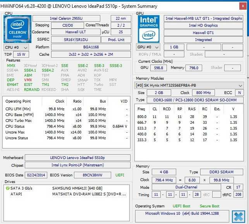Viewport: 249px width, 224px height.
Task: Click the blue X close icon at bottom
Action: 238,217
